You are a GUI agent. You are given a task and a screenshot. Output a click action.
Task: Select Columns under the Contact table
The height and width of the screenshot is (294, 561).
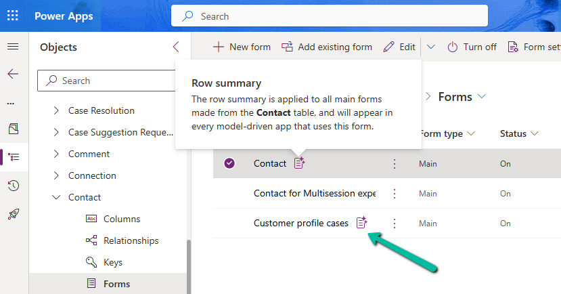coord(122,219)
